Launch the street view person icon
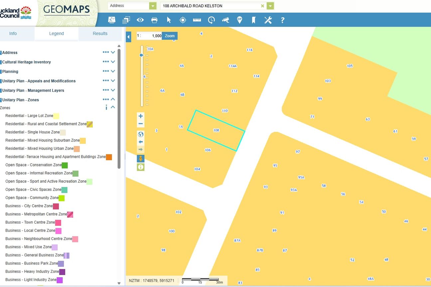Viewport: 431px width, 287px height. (141, 158)
